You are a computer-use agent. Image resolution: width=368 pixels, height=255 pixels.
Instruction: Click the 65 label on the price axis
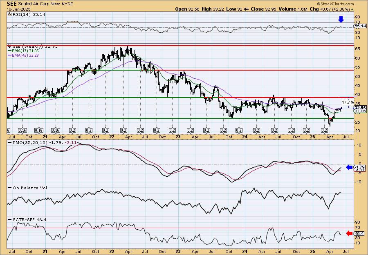pyautogui.click(x=357, y=49)
